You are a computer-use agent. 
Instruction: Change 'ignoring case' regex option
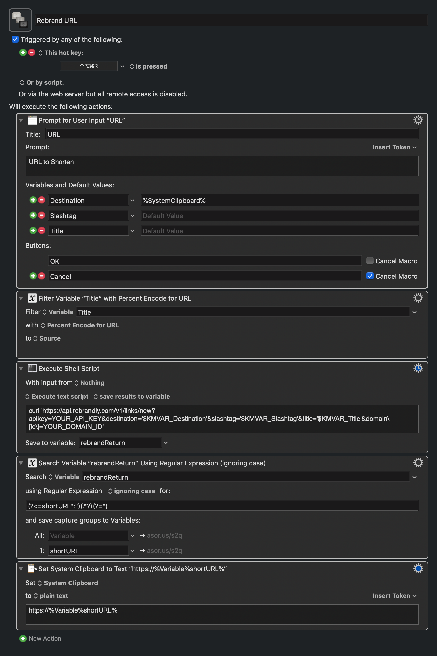tap(131, 491)
